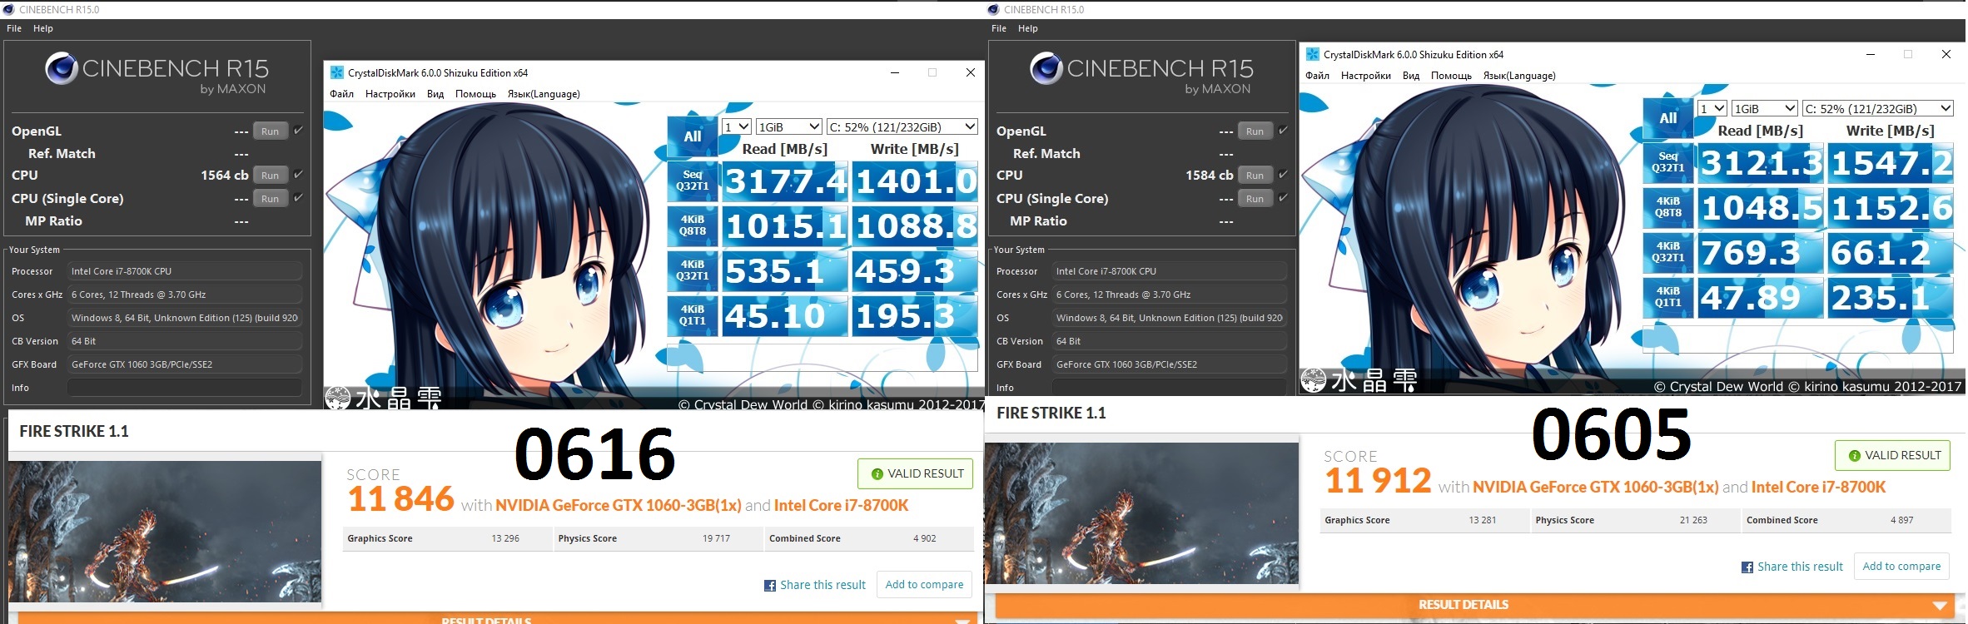Open the C: drive dropdown in right CrystalDiskMark
Viewport: 1968px width, 624px height.
coord(1878,108)
